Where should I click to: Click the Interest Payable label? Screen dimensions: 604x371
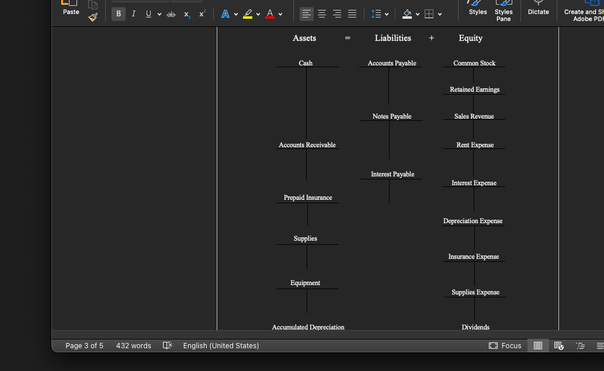393,174
